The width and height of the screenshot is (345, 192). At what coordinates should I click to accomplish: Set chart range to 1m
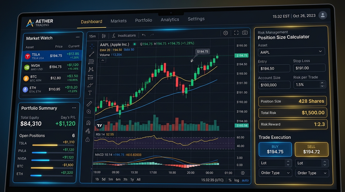pos(111,179)
